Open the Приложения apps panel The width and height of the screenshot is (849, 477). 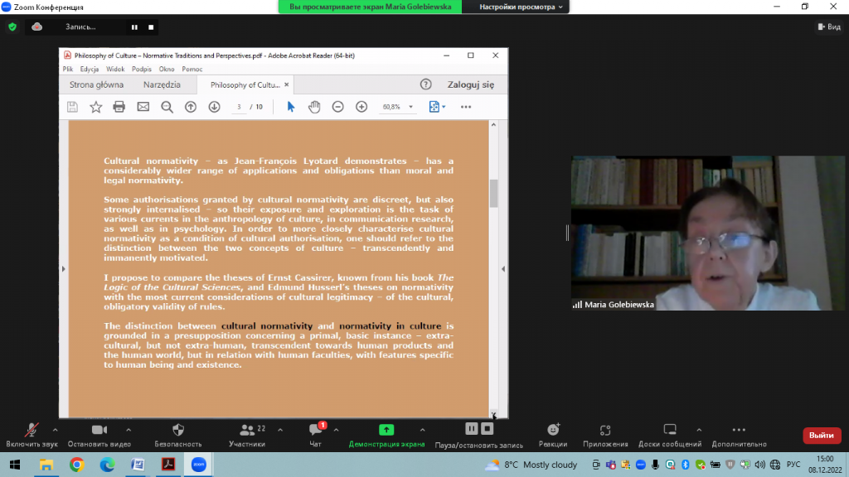(605, 435)
